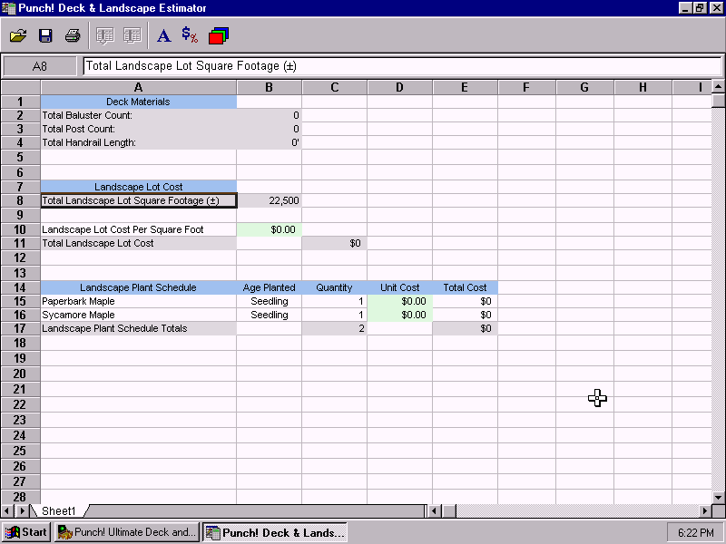The image size is (726, 544).
Task: Select the 'Sycamore Maple' cell
Action: pos(139,315)
